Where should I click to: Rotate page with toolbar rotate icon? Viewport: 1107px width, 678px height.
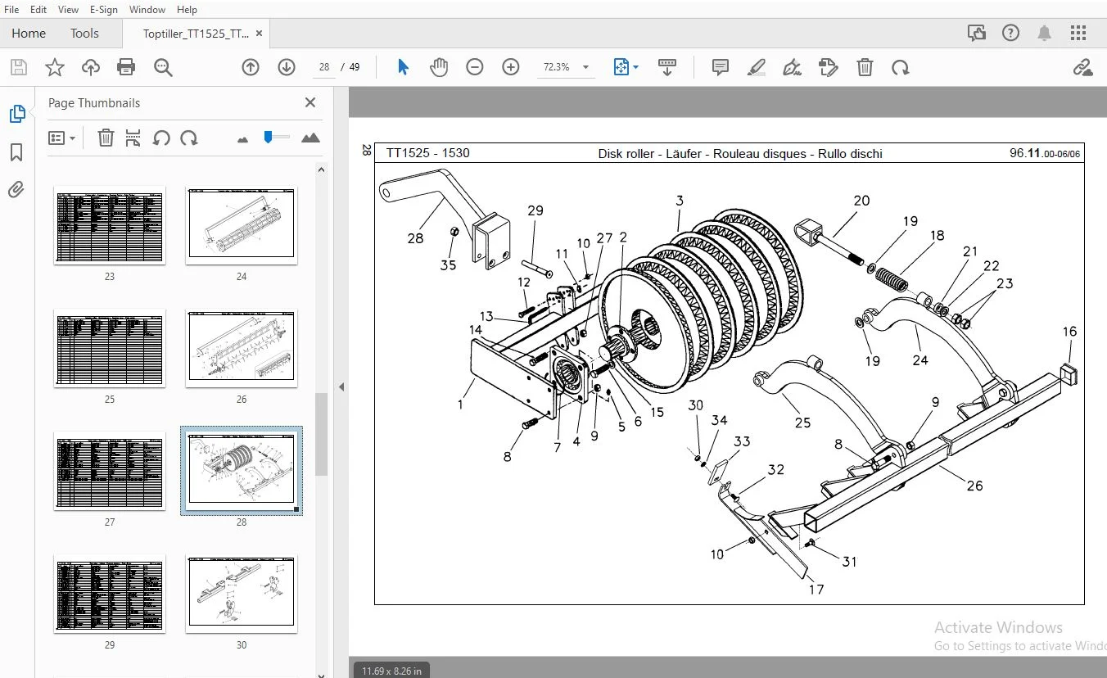point(901,67)
